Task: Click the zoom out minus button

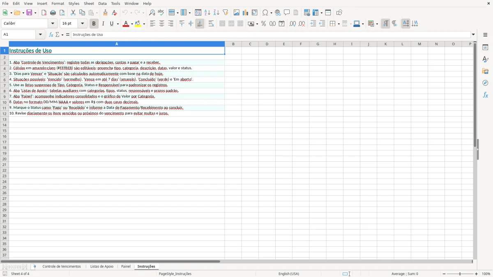Action: [444, 274]
